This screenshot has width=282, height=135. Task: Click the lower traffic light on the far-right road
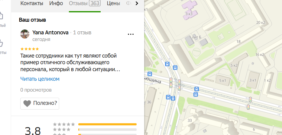(x=248, y=107)
